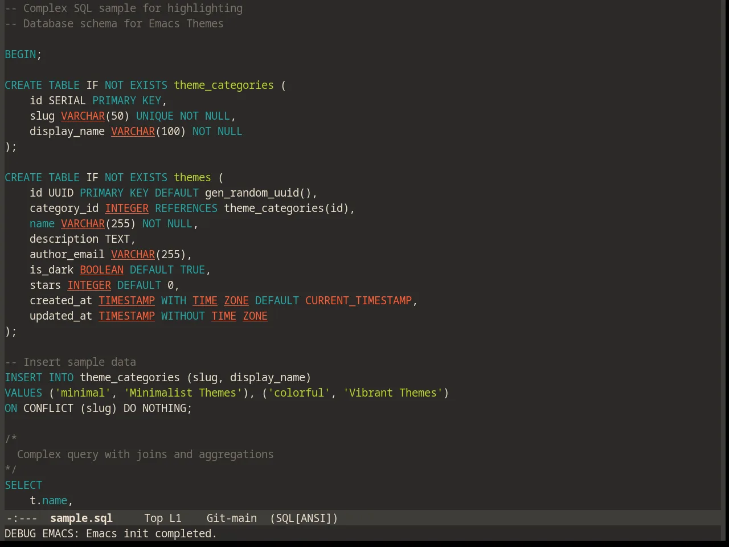This screenshot has width=729, height=547.
Task: Click the stars column name
Action: point(46,285)
